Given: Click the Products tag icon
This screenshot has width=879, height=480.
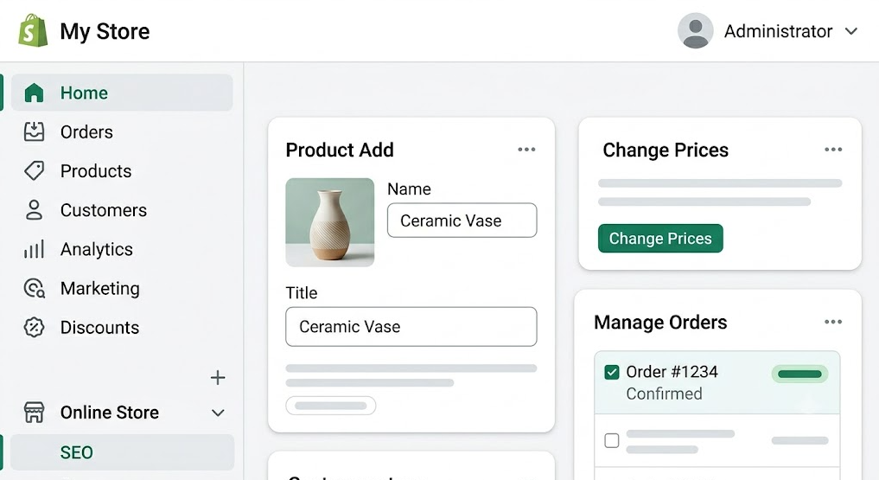Looking at the screenshot, I should coord(35,170).
